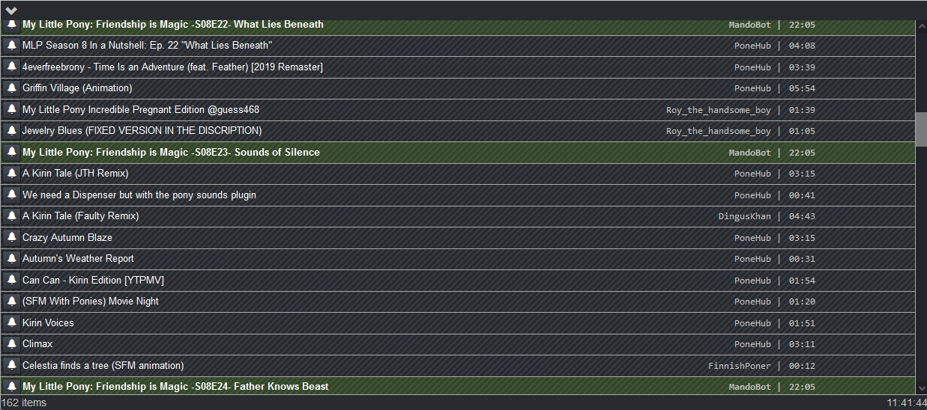Select (SFM With Ponies) Movie Night title

click(x=91, y=301)
